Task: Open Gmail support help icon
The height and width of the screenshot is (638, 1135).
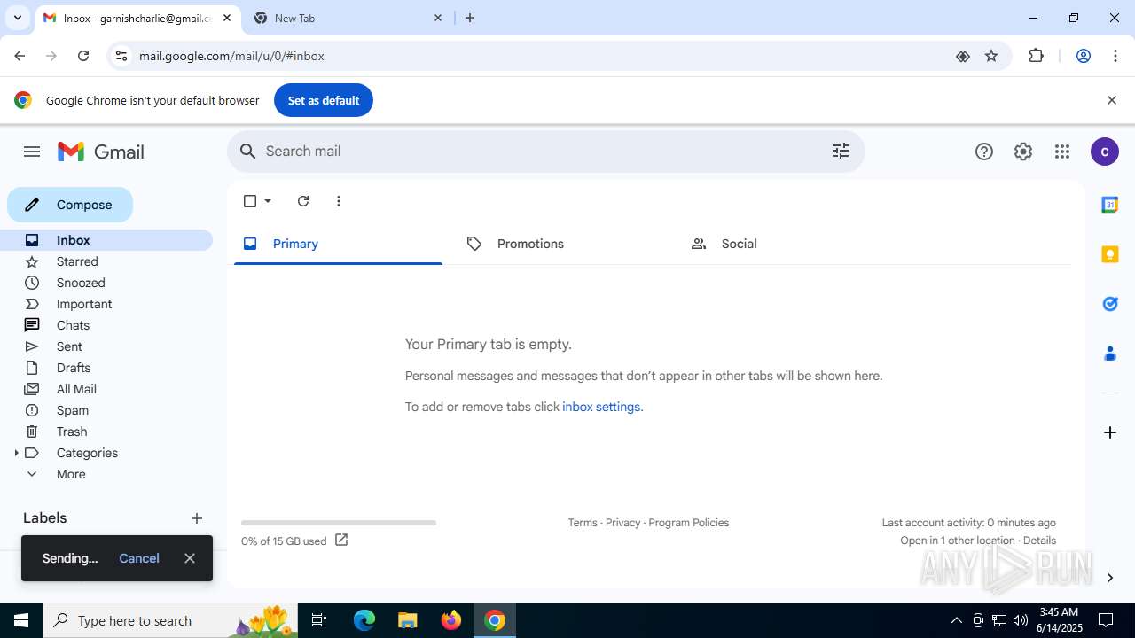Action: [x=984, y=152]
